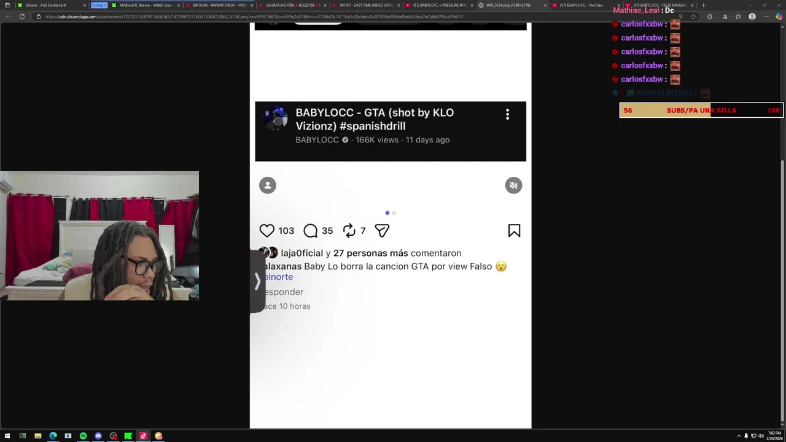Select the second carousel pagination dot

tap(394, 213)
